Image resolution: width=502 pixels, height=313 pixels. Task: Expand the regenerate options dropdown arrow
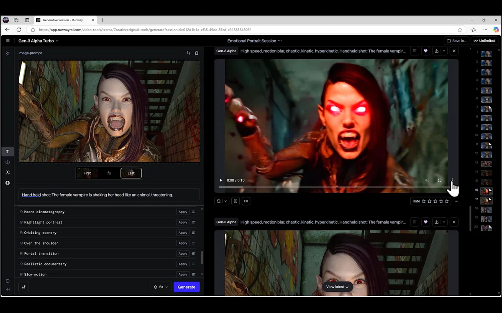[225, 201]
